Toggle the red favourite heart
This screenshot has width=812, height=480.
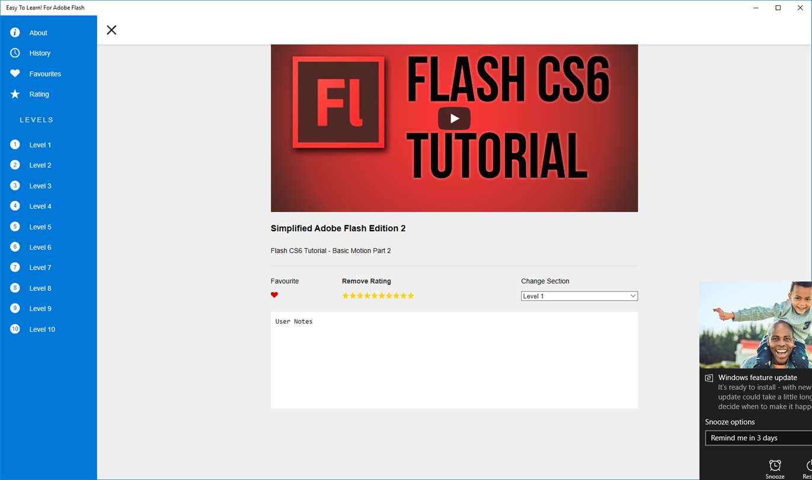pos(274,295)
